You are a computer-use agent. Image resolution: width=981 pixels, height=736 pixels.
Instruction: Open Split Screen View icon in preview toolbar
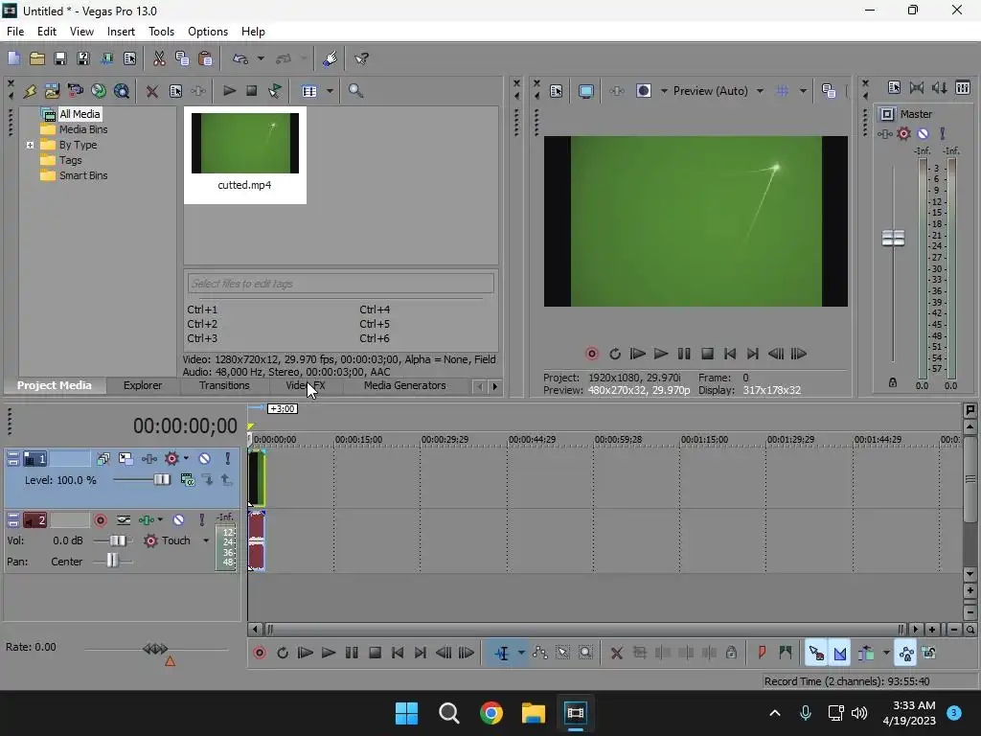pyautogui.click(x=643, y=91)
